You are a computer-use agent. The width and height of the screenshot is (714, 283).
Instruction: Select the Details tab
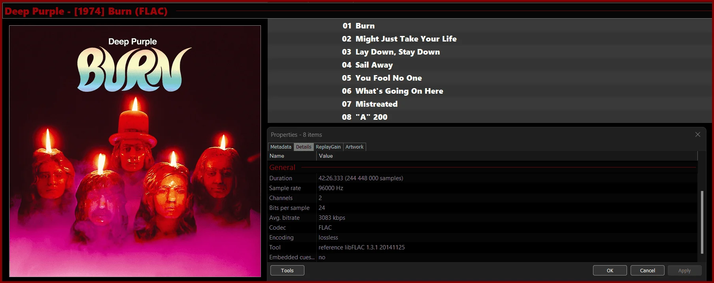coord(304,147)
